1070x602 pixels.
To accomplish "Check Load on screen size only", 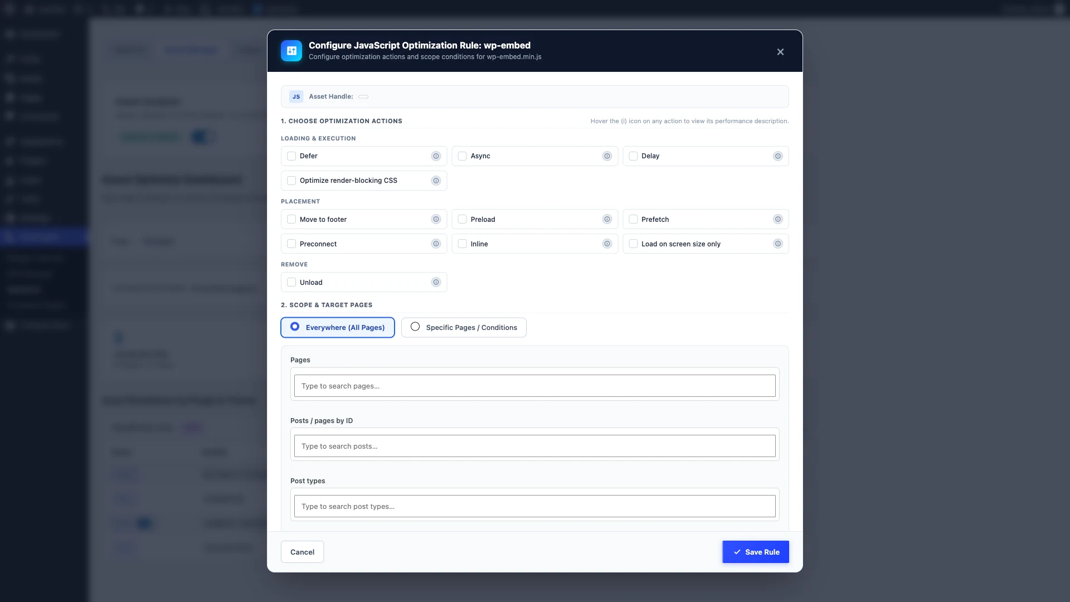I will 633,244.
